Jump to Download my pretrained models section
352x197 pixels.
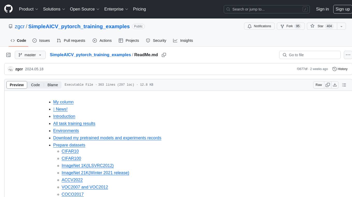point(107,138)
